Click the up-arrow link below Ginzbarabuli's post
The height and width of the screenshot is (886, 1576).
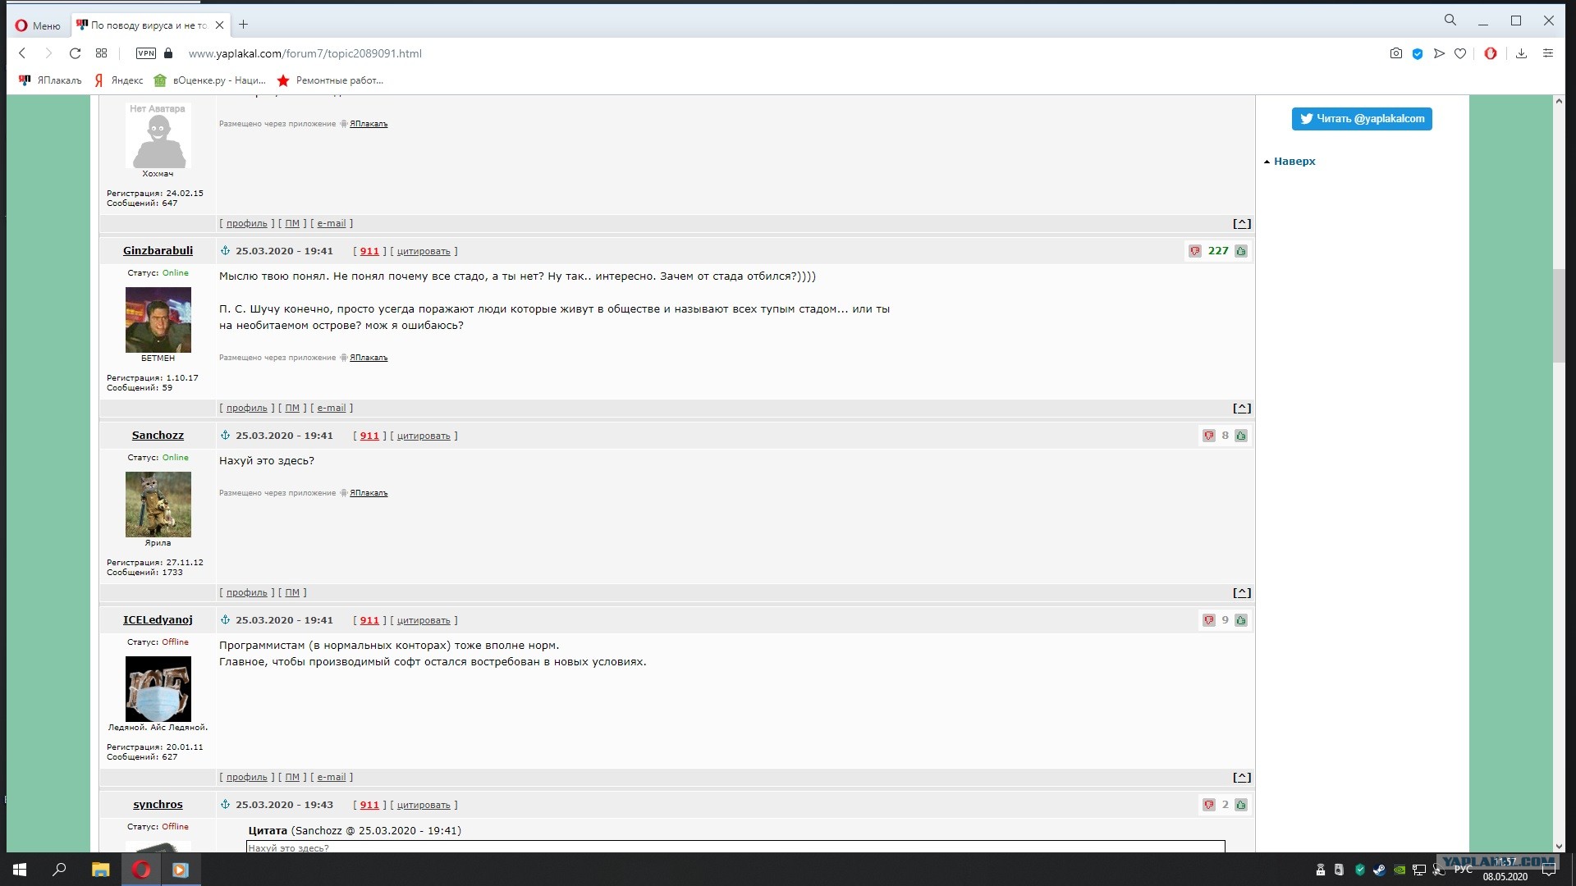pos(1242,408)
